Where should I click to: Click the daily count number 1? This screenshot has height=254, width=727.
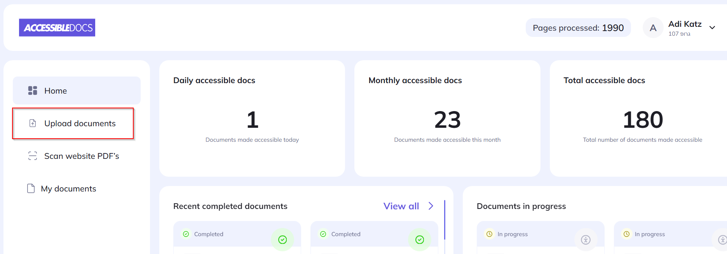coord(252,120)
